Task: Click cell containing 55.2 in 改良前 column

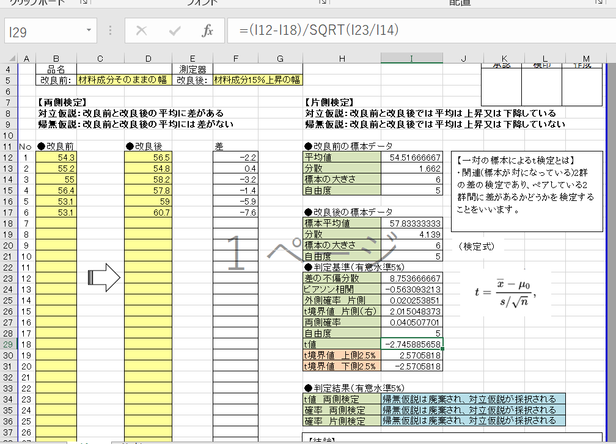Action: pyautogui.click(x=56, y=169)
